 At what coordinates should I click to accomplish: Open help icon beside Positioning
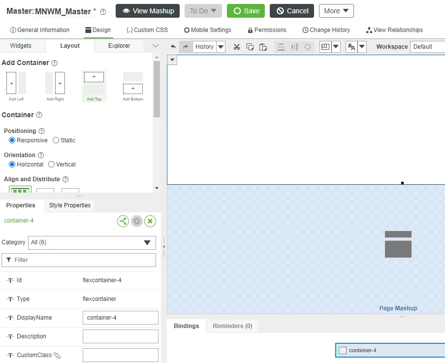[41, 131]
